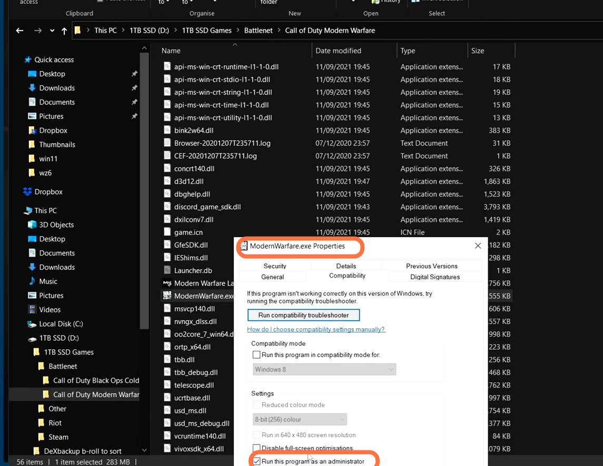Image resolution: width=603 pixels, height=466 pixels.
Task: Sort files by Type column header
Action: [408, 50]
